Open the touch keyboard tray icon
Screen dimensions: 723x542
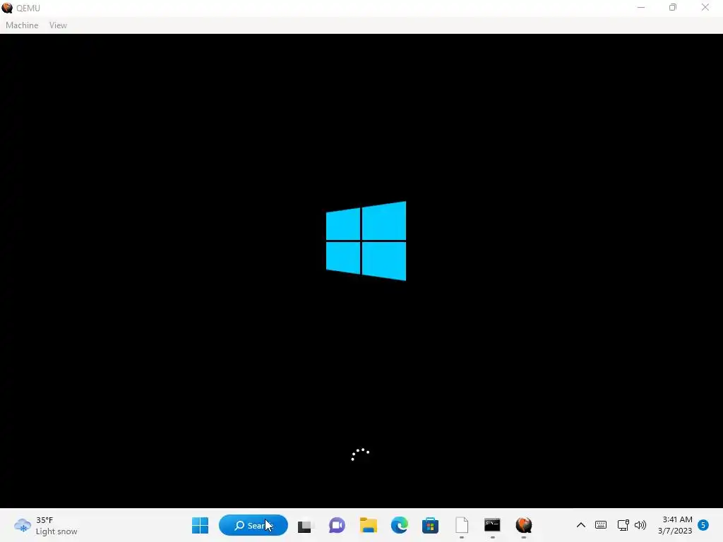point(601,525)
